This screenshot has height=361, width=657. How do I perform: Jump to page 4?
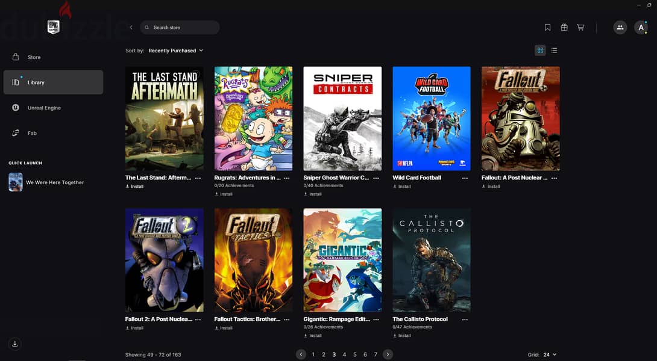[344, 354]
